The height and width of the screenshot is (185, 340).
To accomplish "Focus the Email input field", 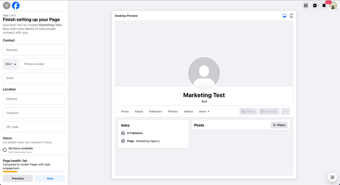I will coord(34,78).
